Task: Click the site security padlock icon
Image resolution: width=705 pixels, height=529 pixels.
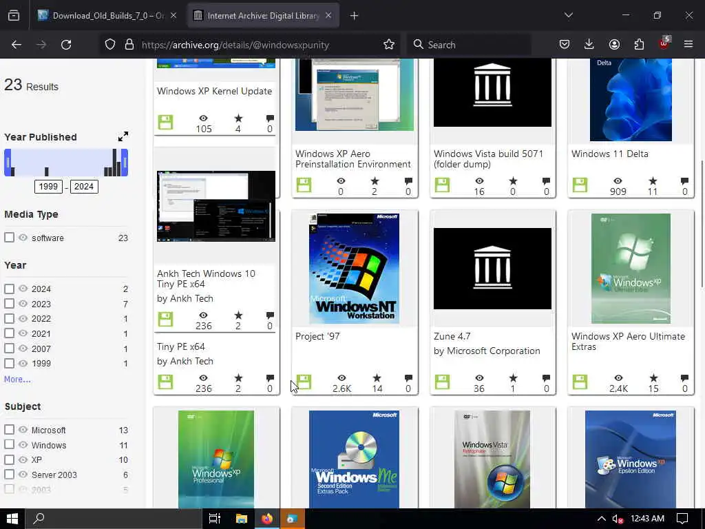Action: [129, 45]
